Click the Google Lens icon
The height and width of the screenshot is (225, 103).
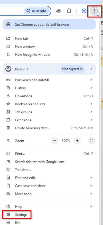[8, 162]
